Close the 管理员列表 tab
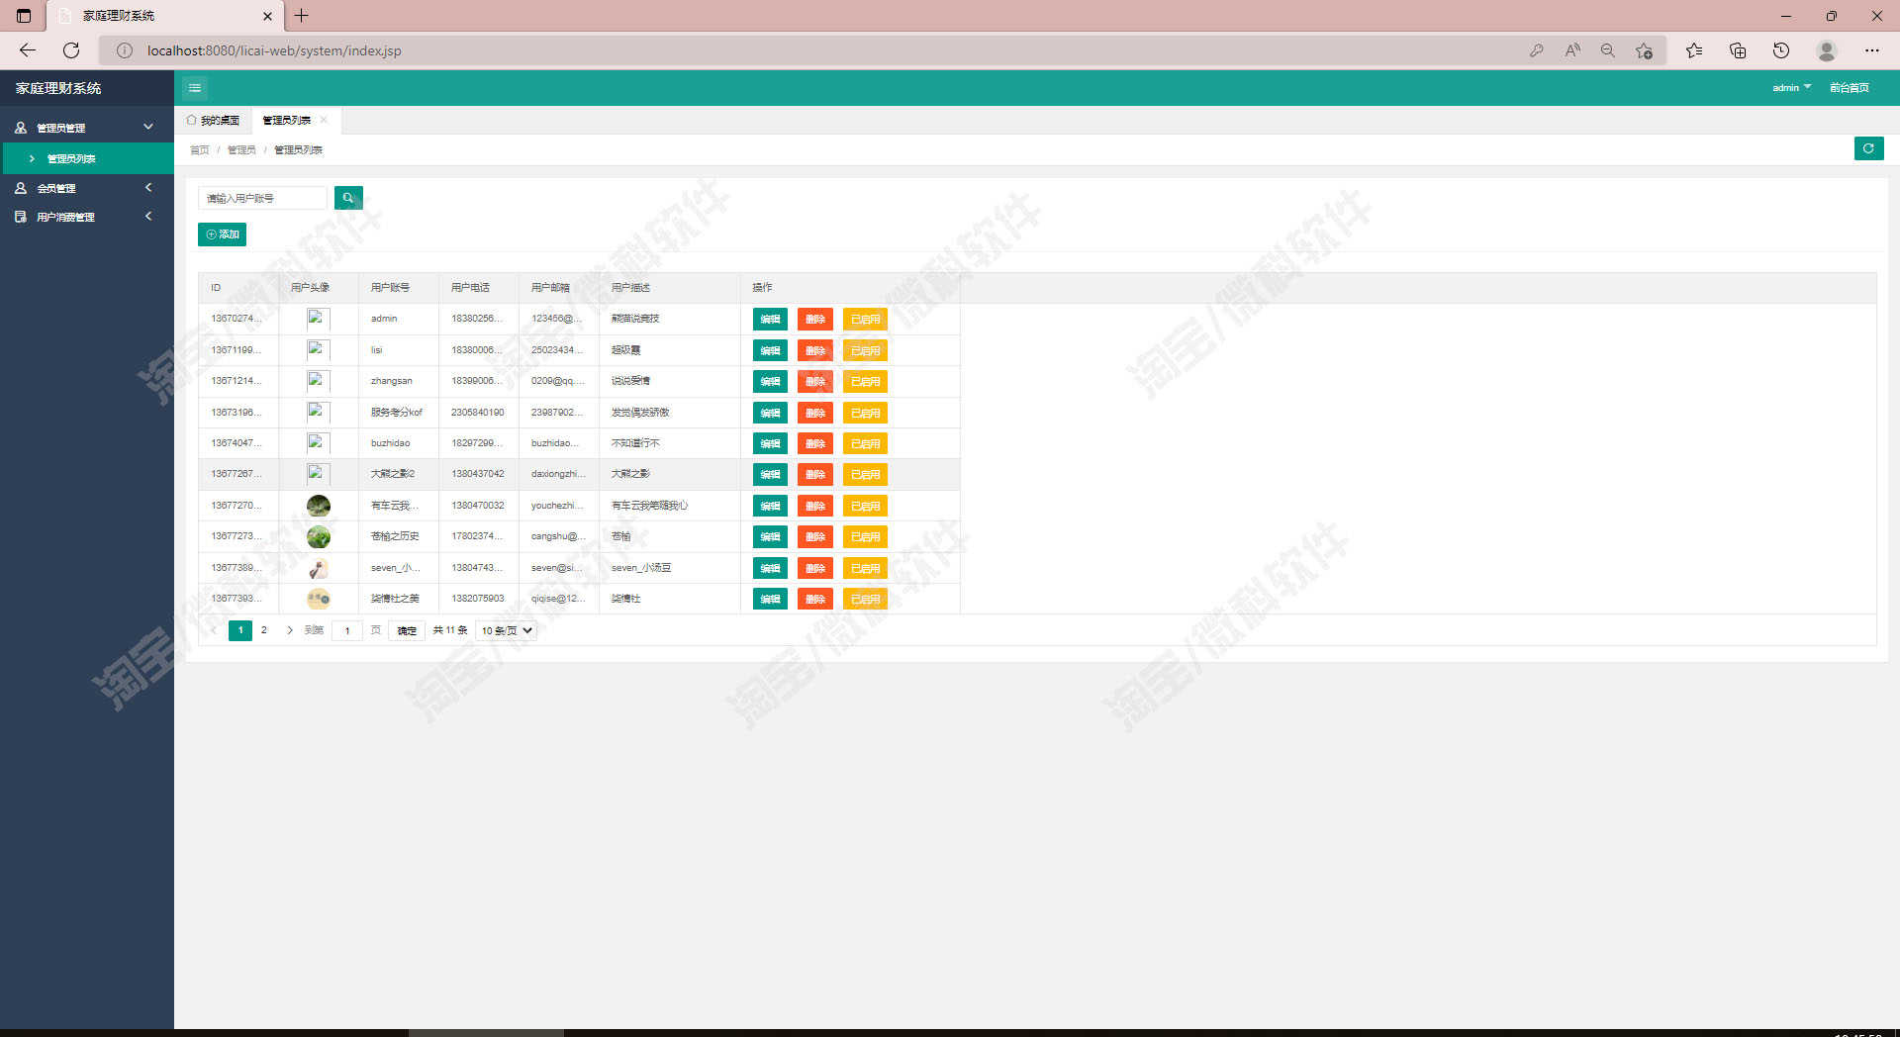 pos(324,120)
